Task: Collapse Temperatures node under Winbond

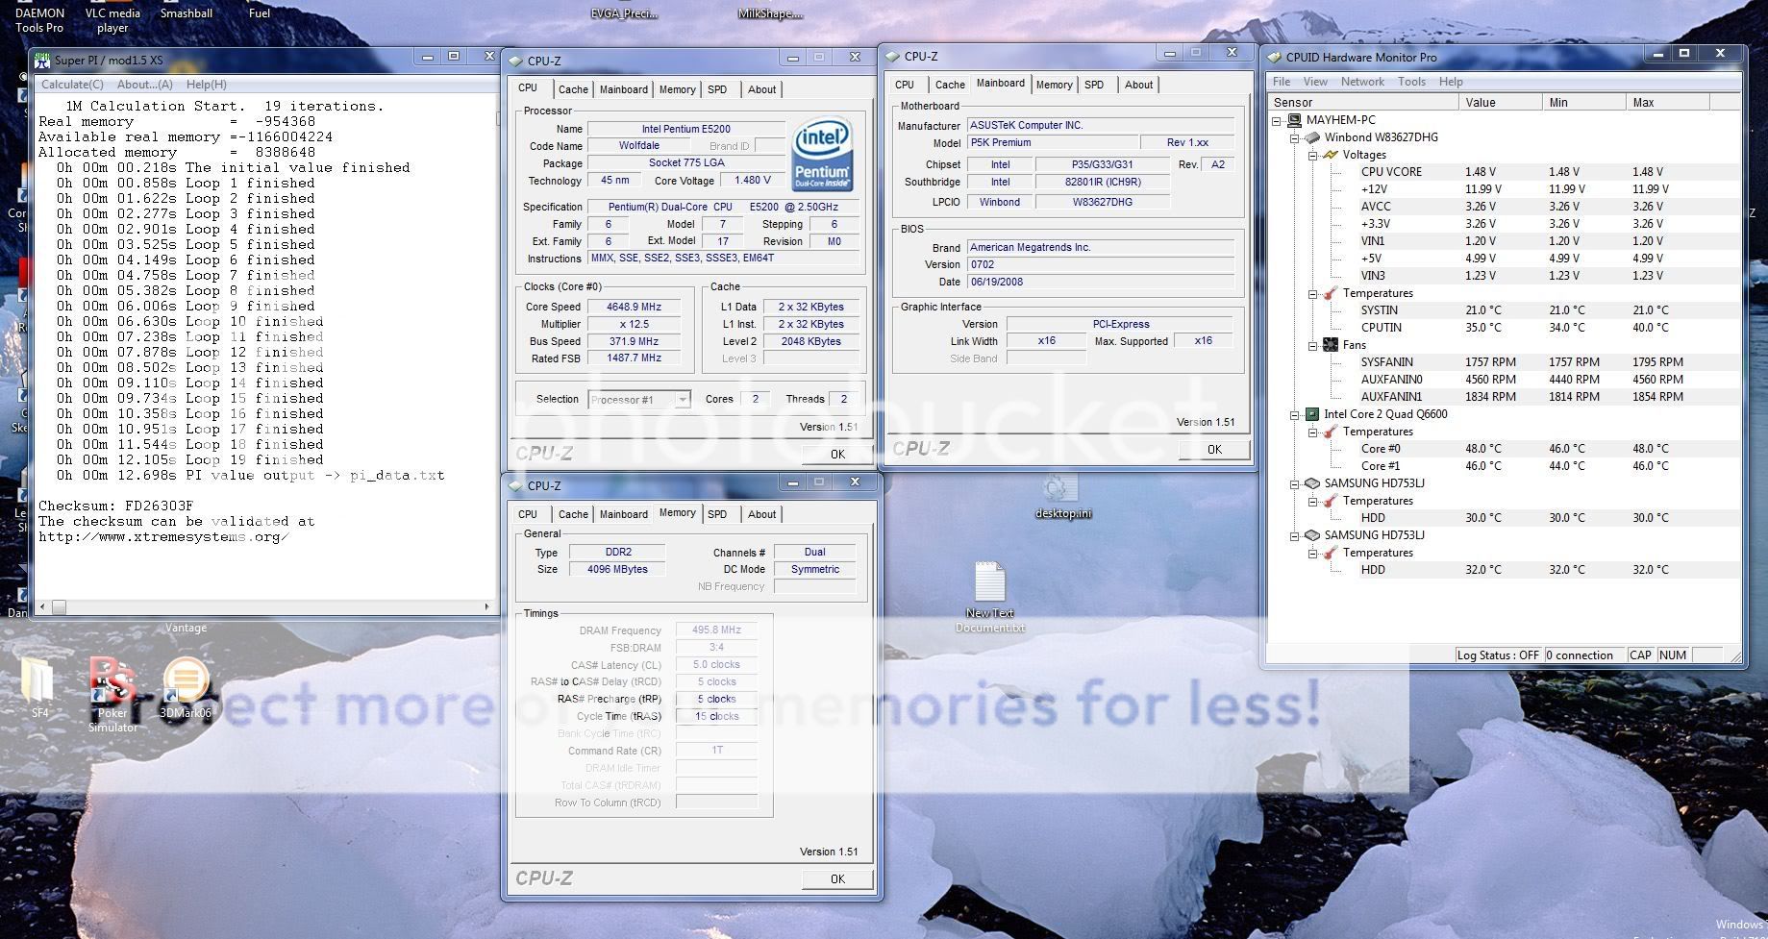Action: click(x=1313, y=293)
